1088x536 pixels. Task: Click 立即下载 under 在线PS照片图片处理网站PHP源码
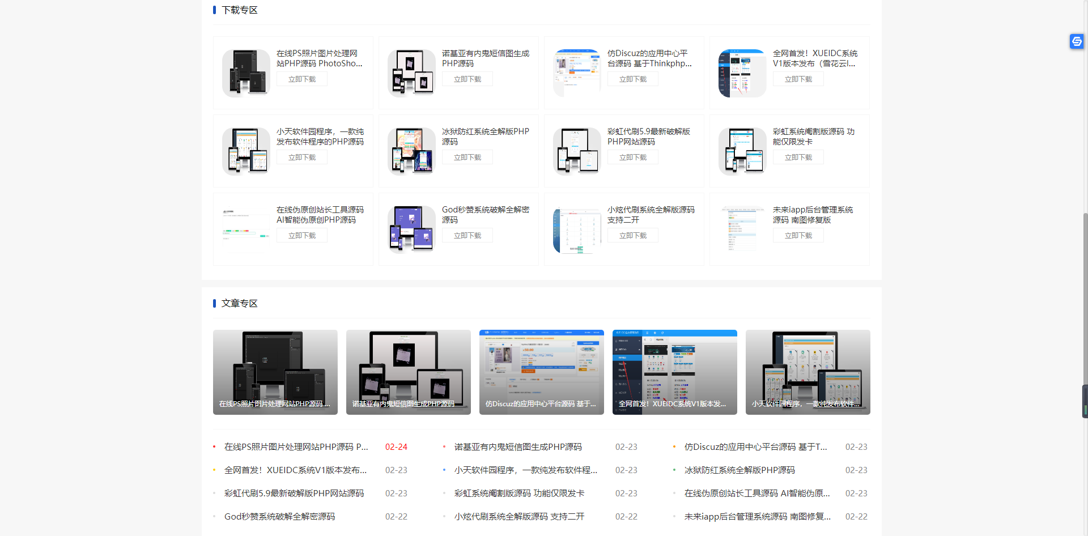[301, 79]
